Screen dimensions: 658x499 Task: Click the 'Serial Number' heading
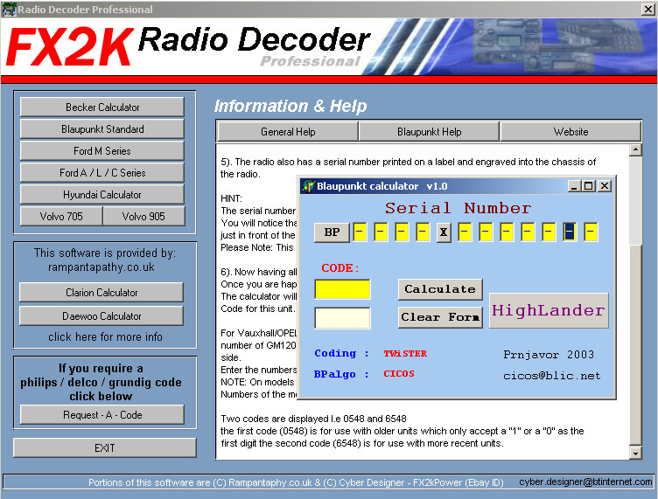point(458,208)
